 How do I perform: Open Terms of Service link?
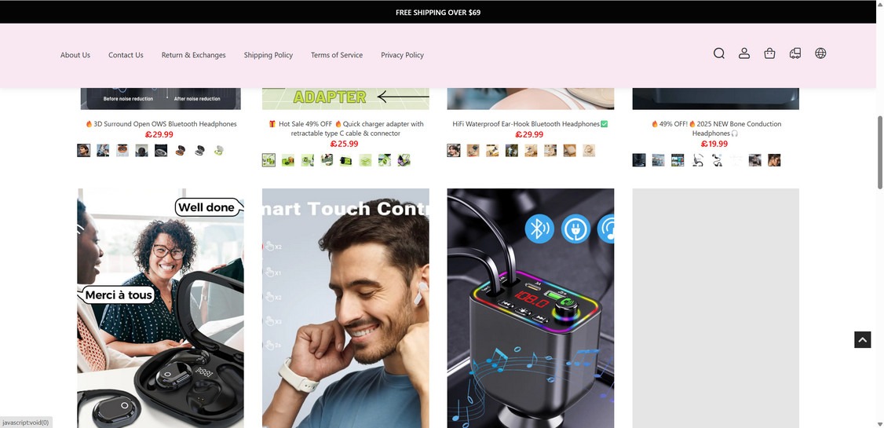pos(337,55)
